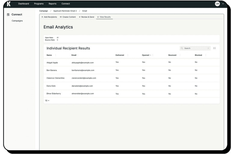The height and width of the screenshot is (154, 231).
Task: Open the column layout options icon
Action: click(x=214, y=48)
